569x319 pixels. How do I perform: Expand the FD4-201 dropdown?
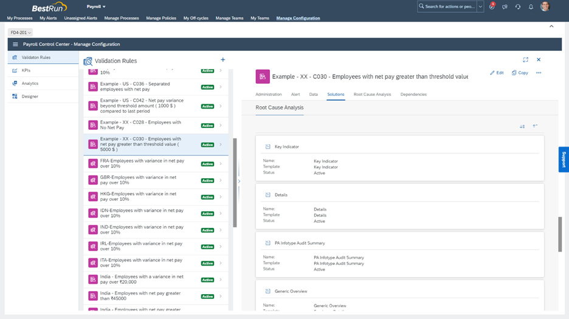(x=21, y=33)
